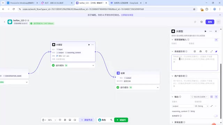Click the image icon in bottom toolbar

click(x=70, y=120)
